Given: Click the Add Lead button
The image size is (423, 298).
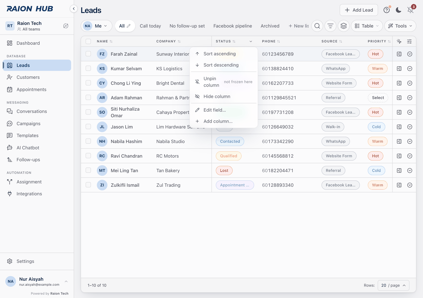Looking at the screenshot, I should (x=359, y=10).
